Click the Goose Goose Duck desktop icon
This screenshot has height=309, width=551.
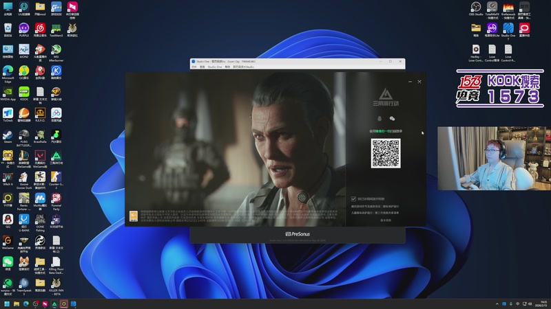pos(24,180)
